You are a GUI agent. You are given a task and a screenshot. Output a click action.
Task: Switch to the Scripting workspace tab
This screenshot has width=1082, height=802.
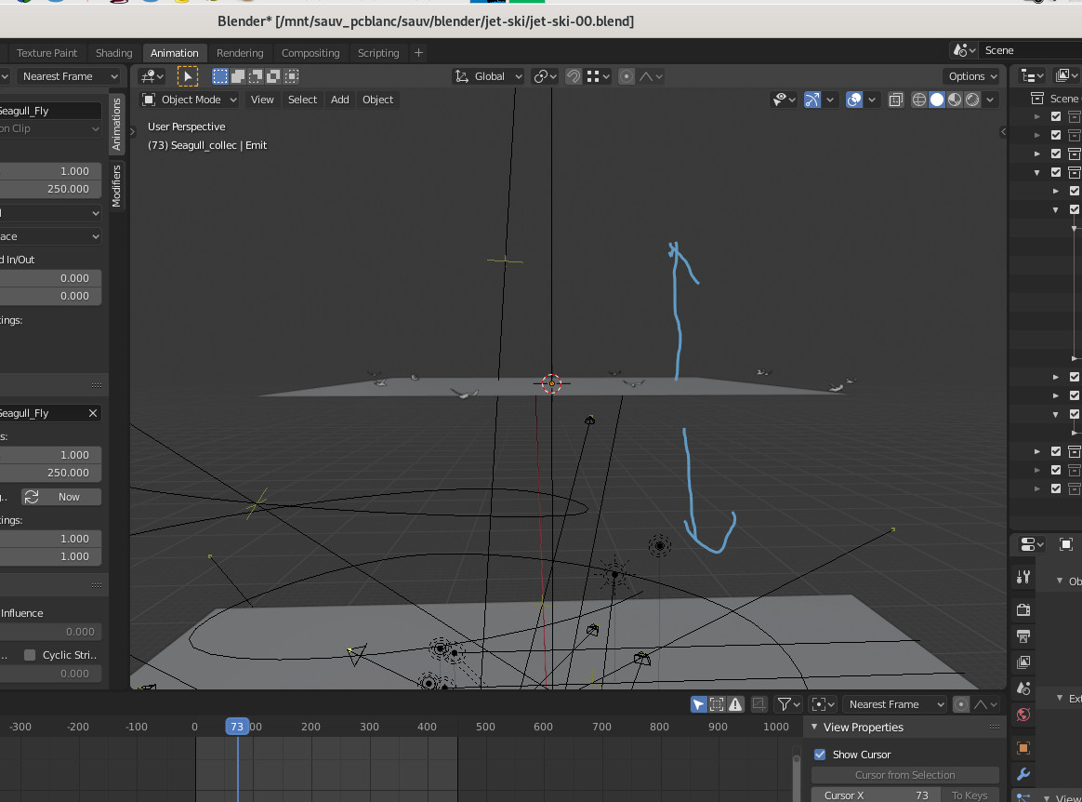tap(378, 53)
